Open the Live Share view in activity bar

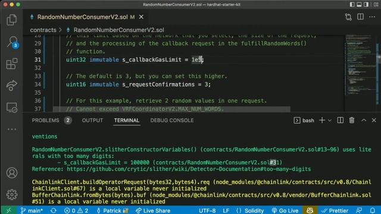(x=12, y=86)
